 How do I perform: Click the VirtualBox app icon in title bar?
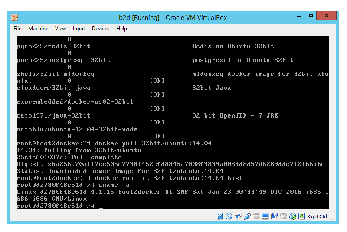14,17
